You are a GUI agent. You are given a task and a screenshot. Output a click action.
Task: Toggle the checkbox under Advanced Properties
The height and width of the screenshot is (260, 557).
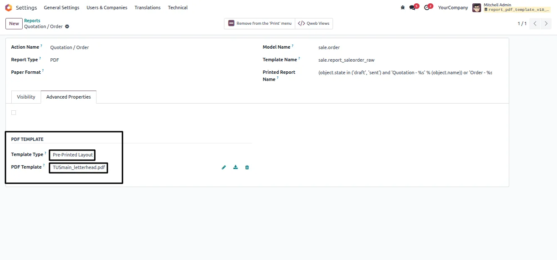(x=13, y=112)
